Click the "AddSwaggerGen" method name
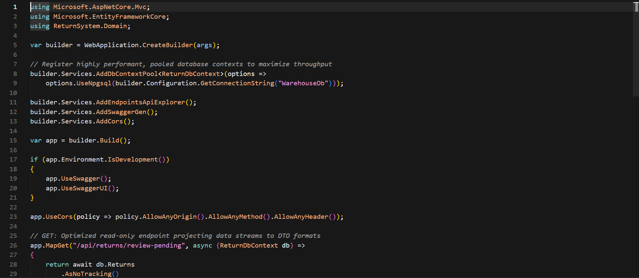639x278 pixels. tap(121, 112)
